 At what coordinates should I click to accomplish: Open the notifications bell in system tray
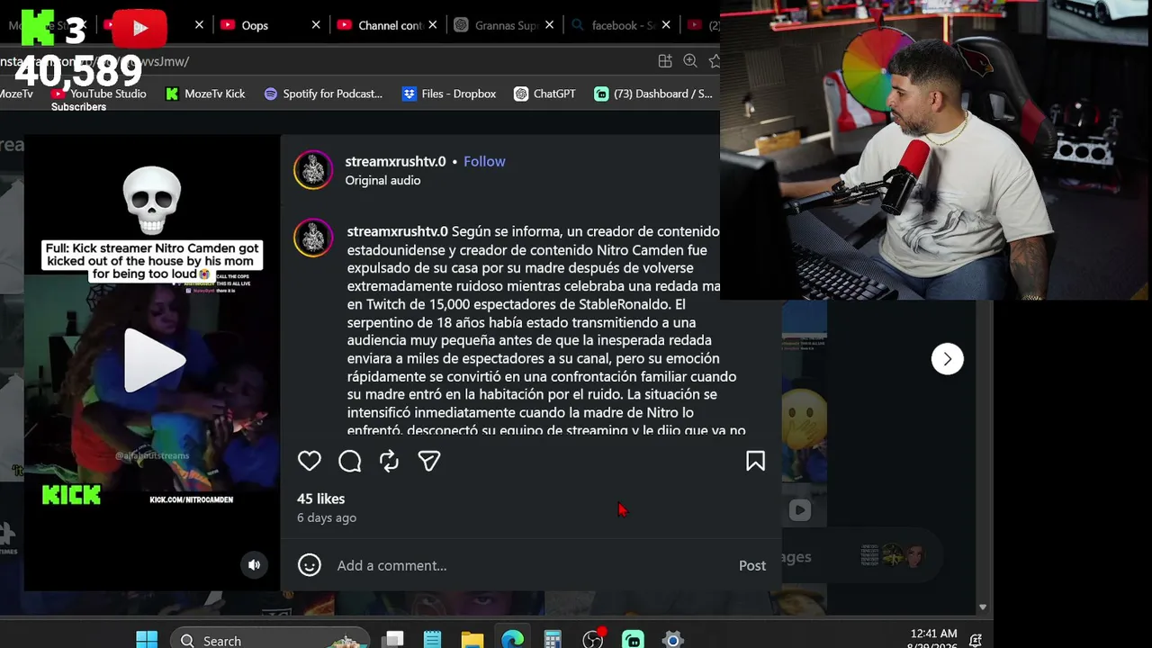click(976, 641)
